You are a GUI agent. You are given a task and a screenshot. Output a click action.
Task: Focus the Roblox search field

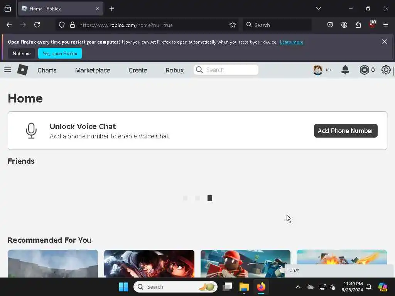coord(226,70)
